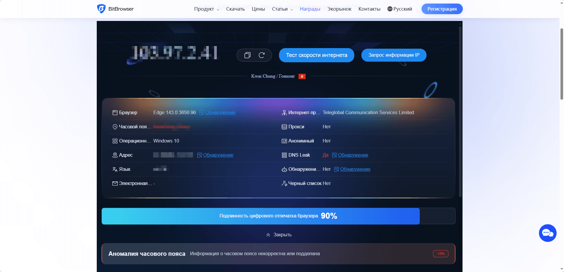Open Обнаружение link for DNS Leak
564x272 pixels.
[353, 155]
